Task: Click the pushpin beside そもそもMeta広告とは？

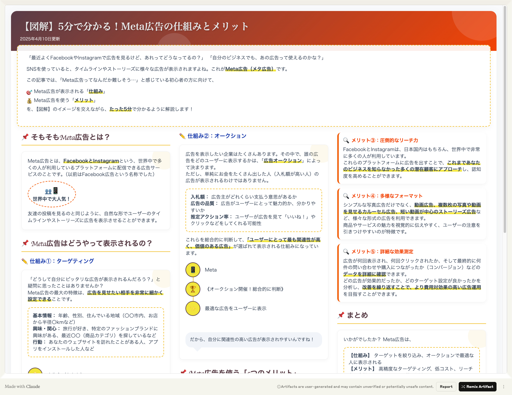Action: (x=25, y=137)
